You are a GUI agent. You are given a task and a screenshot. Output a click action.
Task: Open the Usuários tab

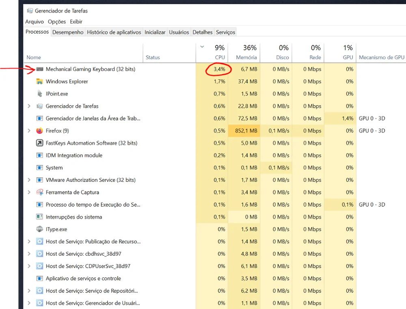(179, 32)
